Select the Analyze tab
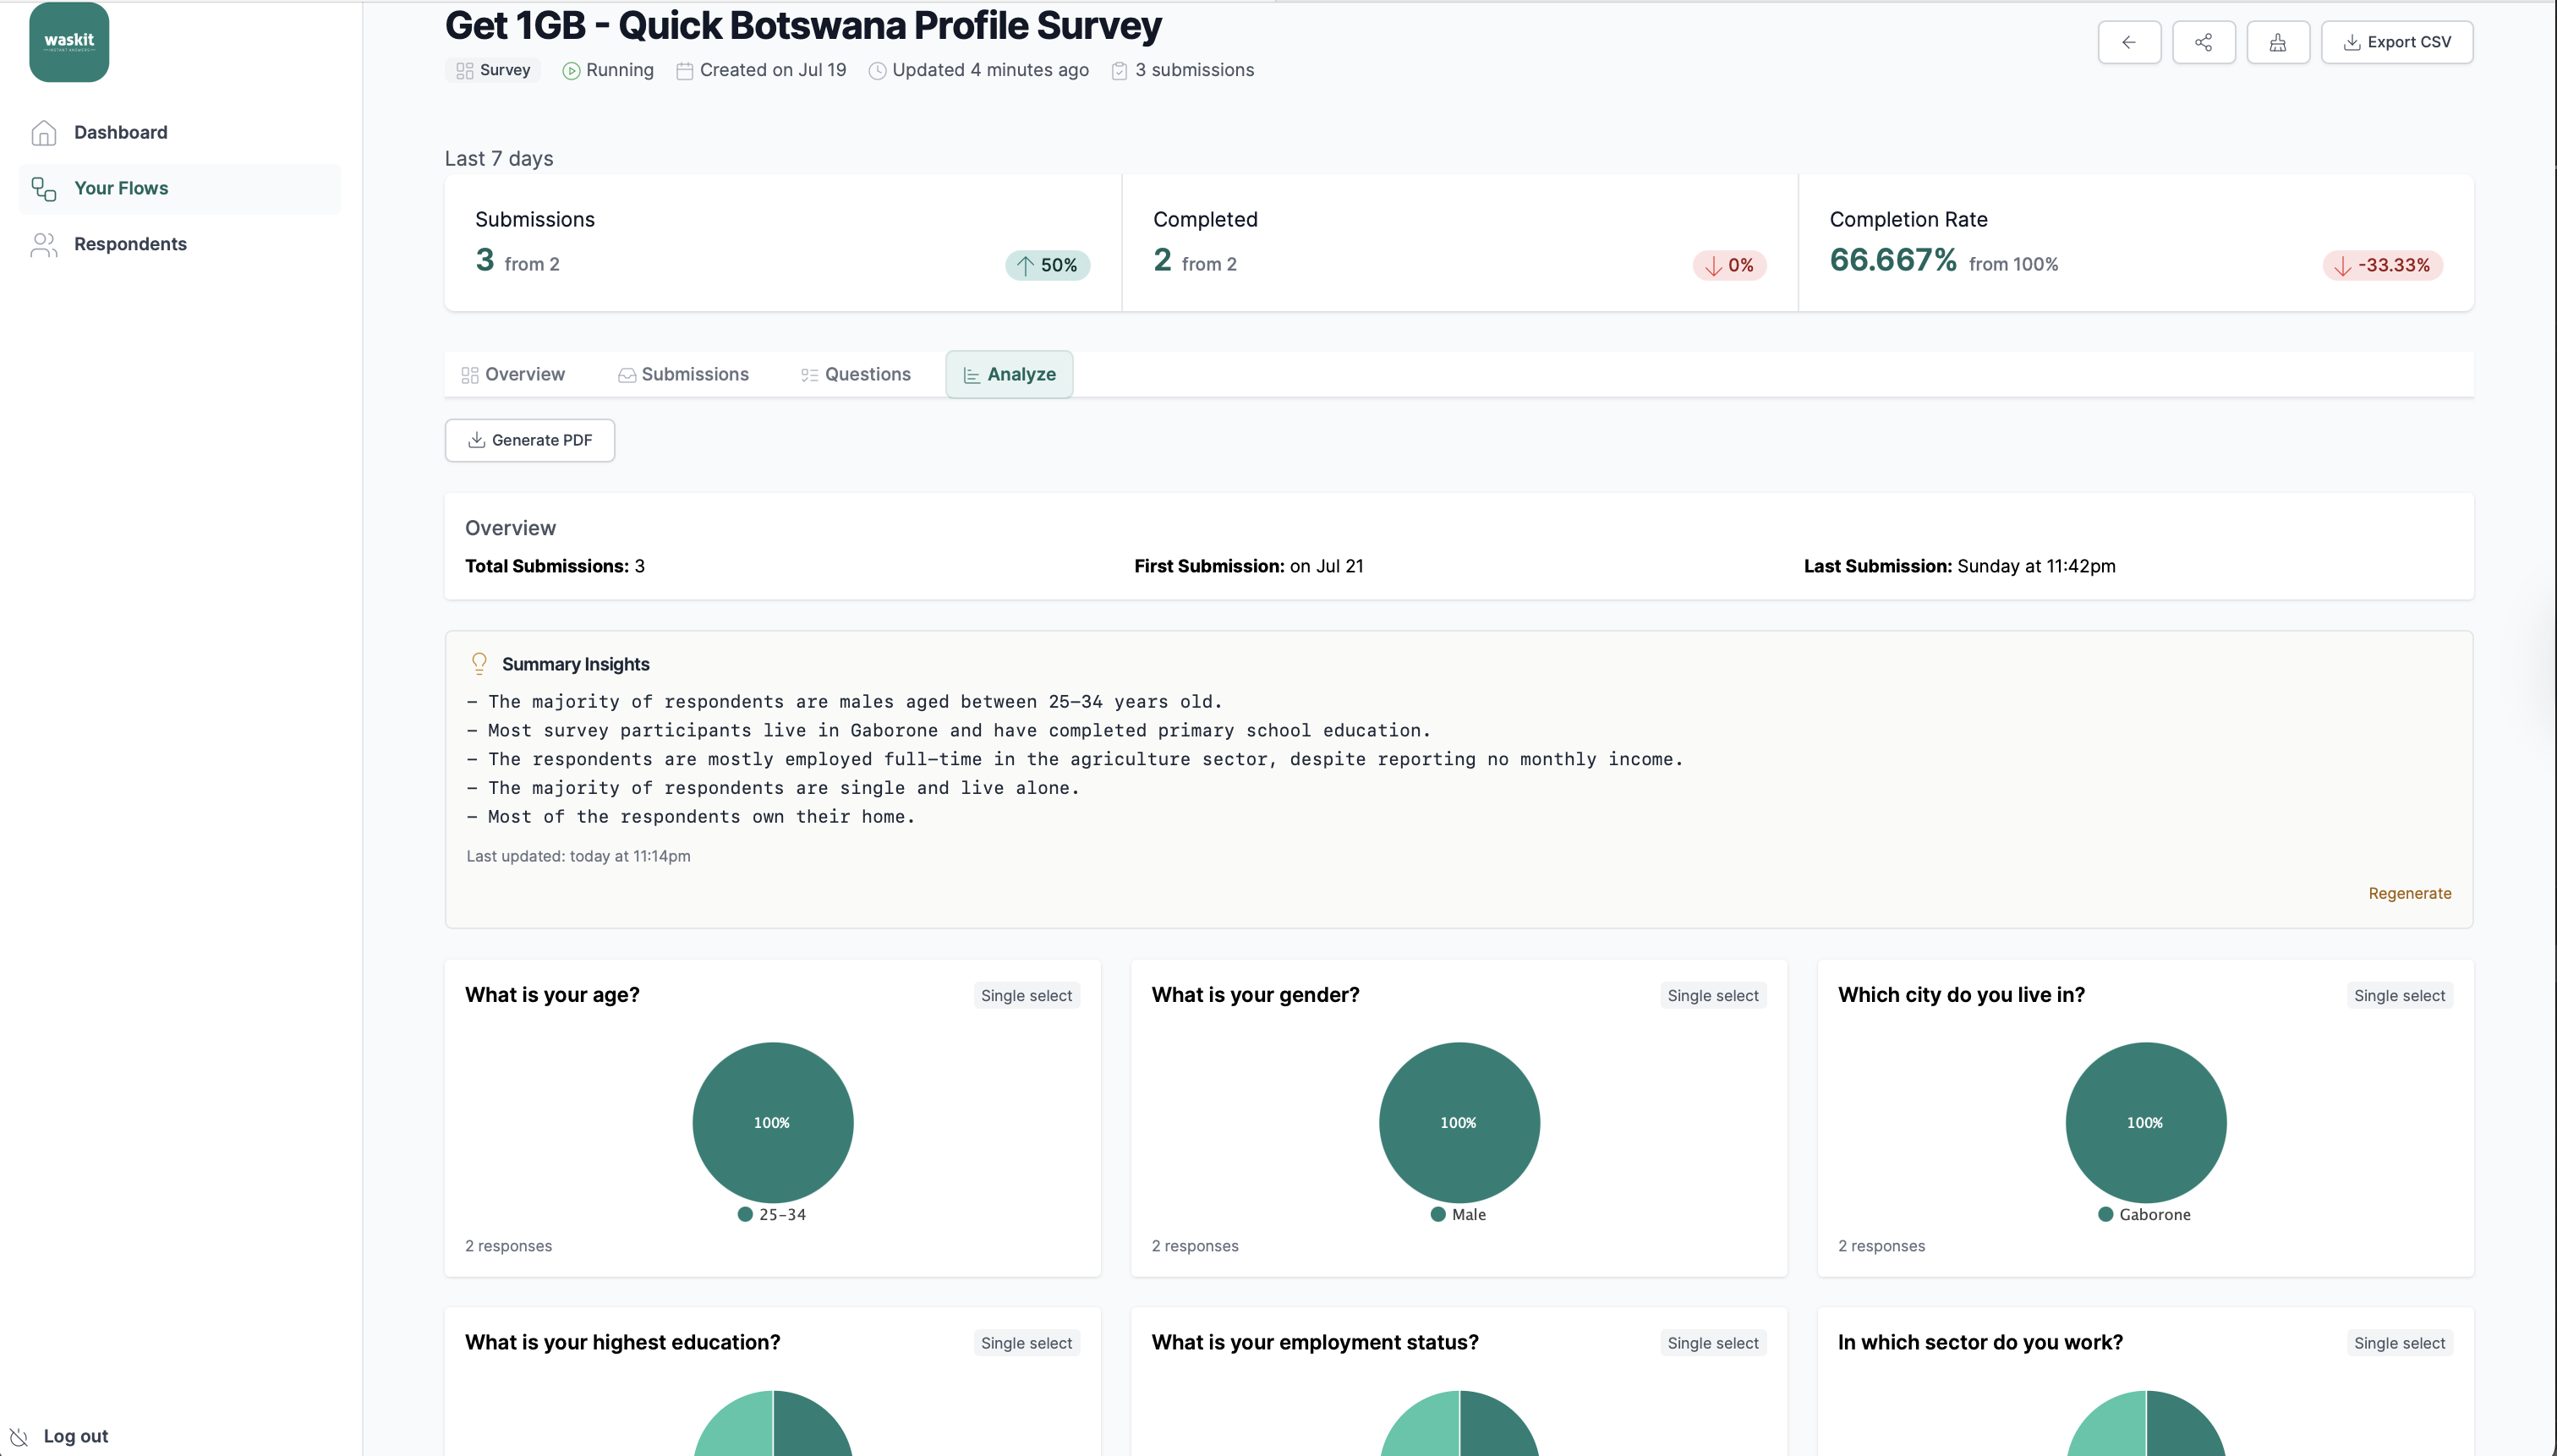Screen dimensions: 2557x1456 pos(1009,374)
